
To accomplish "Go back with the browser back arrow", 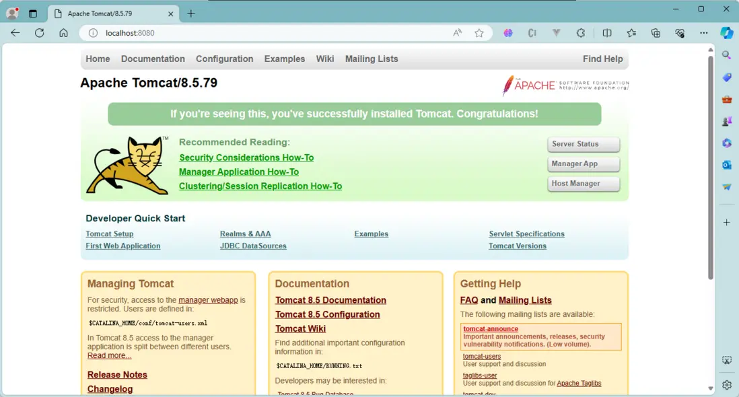I will pos(15,33).
